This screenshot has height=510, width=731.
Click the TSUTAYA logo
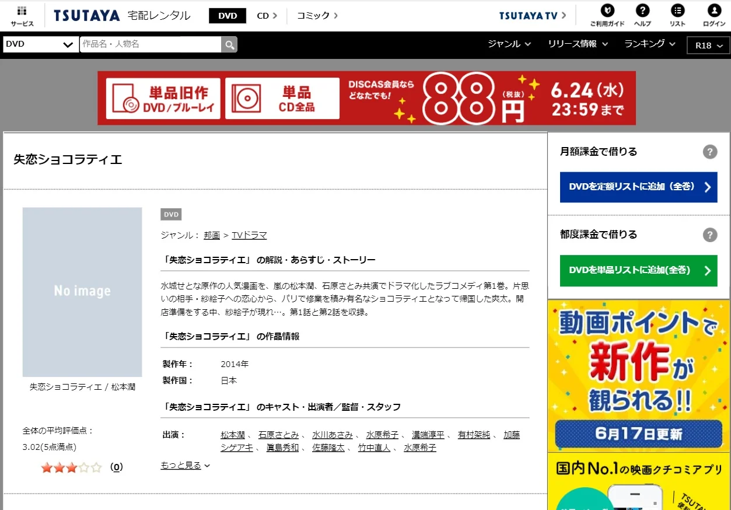pos(87,16)
